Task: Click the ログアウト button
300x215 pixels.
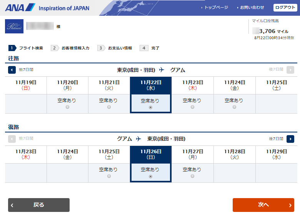Action: click(285, 8)
